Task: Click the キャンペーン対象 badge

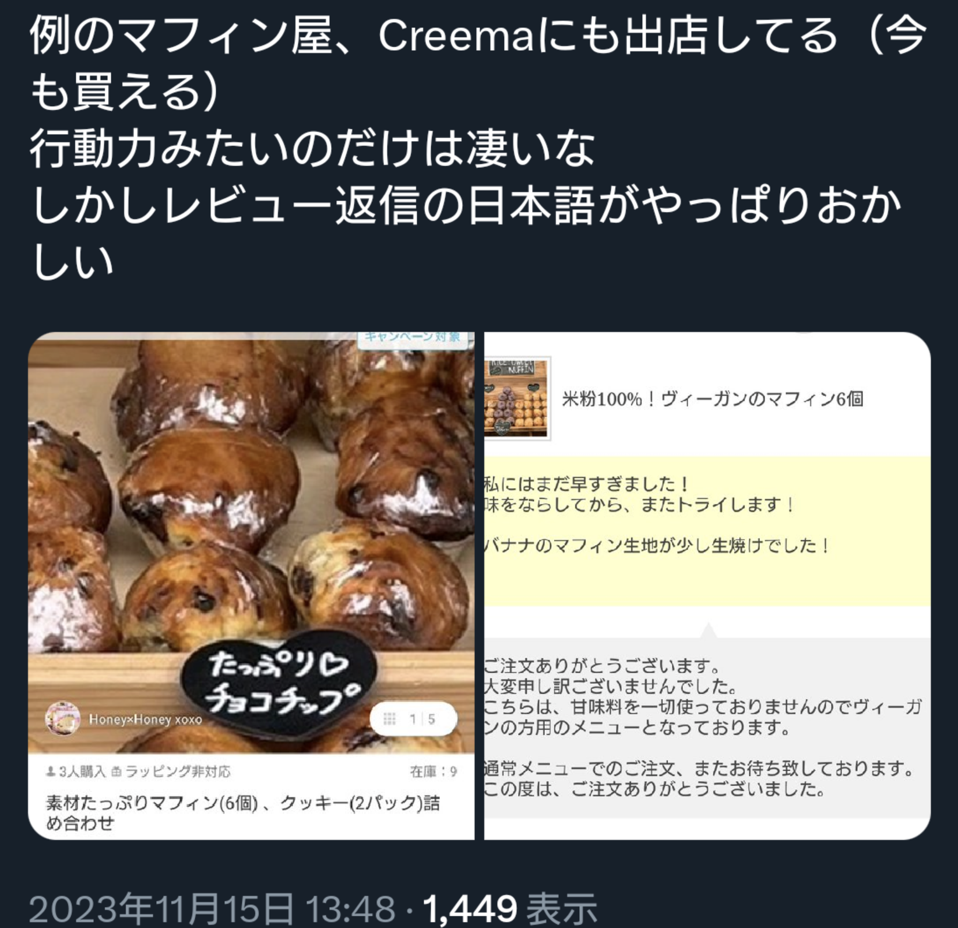Action: [412, 338]
